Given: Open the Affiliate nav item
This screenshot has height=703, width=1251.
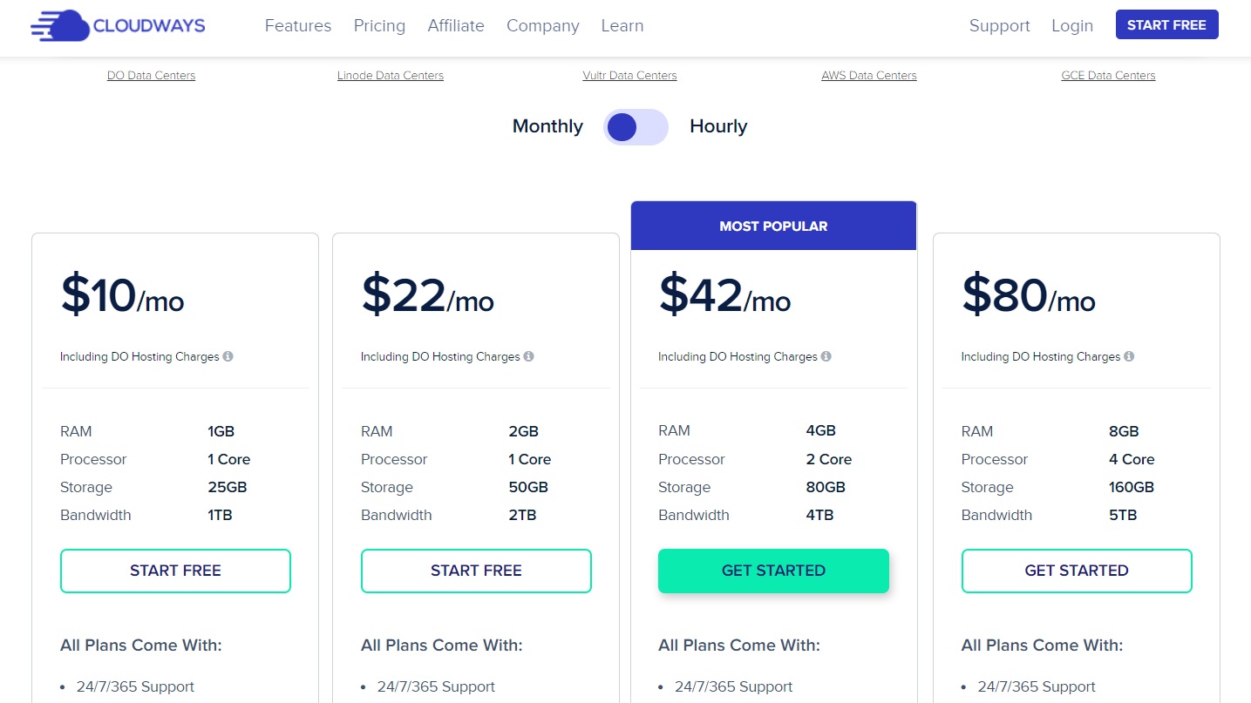Looking at the screenshot, I should (x=456, y=25).
